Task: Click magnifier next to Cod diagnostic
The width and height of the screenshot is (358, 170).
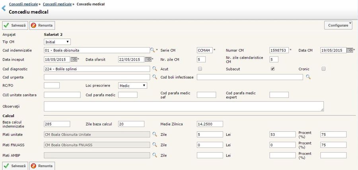Action: tap(155, 69)
